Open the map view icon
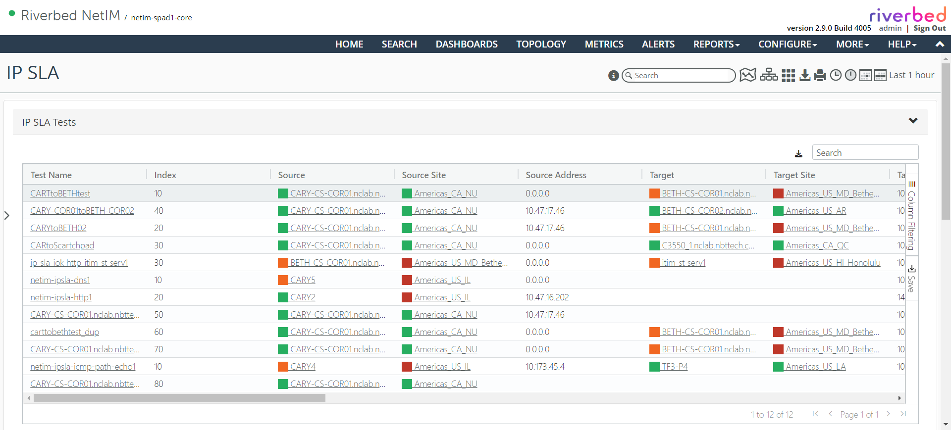951x430 pixels. 747,75
